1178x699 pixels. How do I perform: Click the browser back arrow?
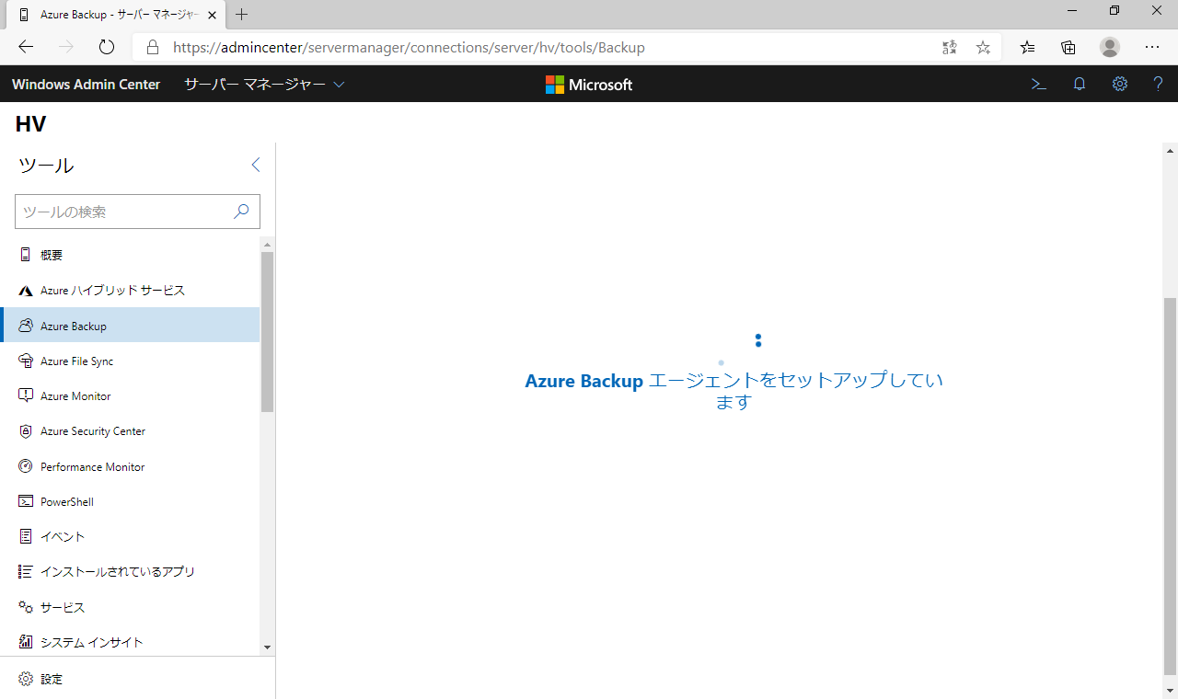click(26, 47)
